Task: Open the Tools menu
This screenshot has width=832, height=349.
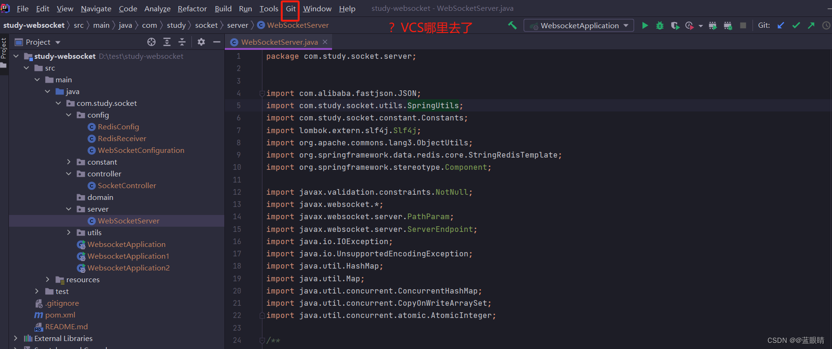Action: (269, 8)
